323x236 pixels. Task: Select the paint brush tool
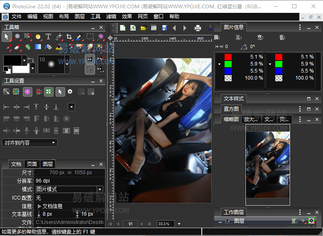[x=7, y=47]
